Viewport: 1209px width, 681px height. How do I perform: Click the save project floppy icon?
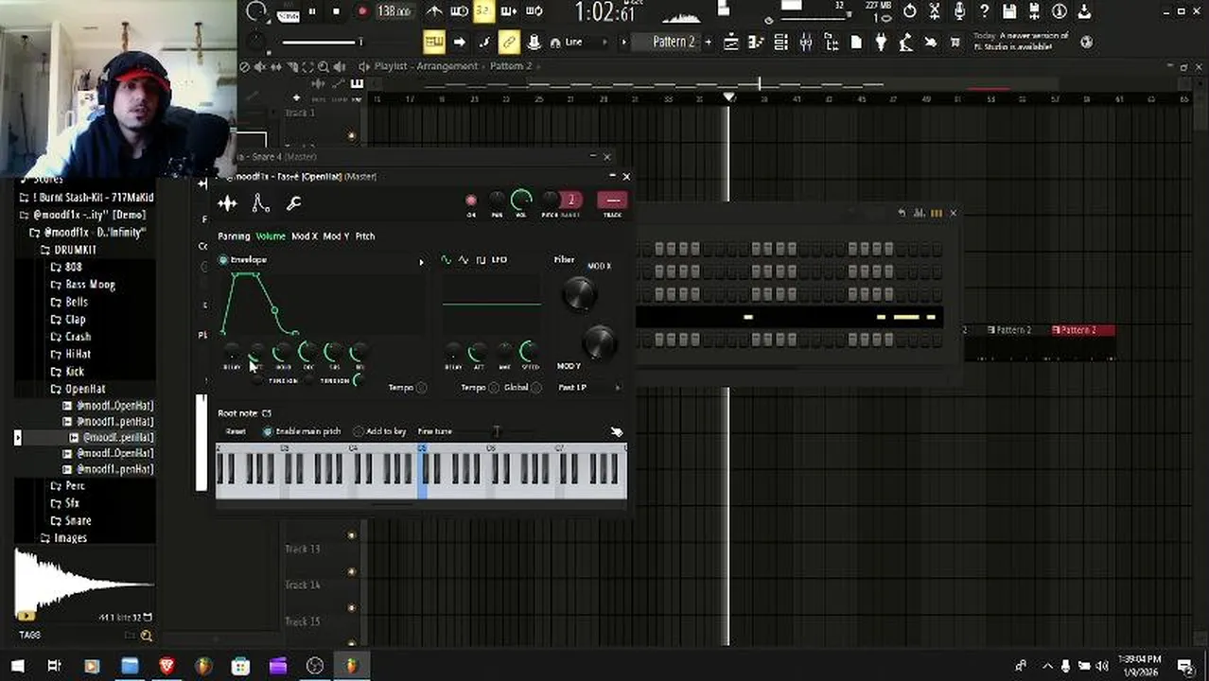click(x=1009, y=11)
